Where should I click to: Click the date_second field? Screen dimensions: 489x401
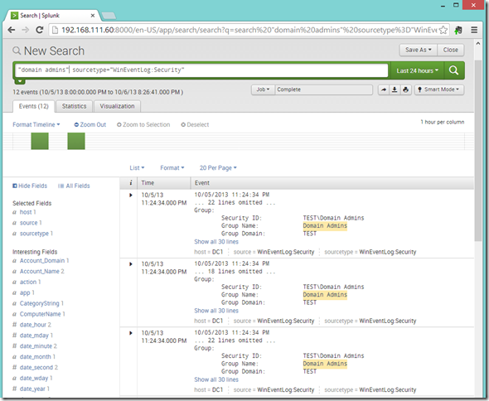point(36,367)
